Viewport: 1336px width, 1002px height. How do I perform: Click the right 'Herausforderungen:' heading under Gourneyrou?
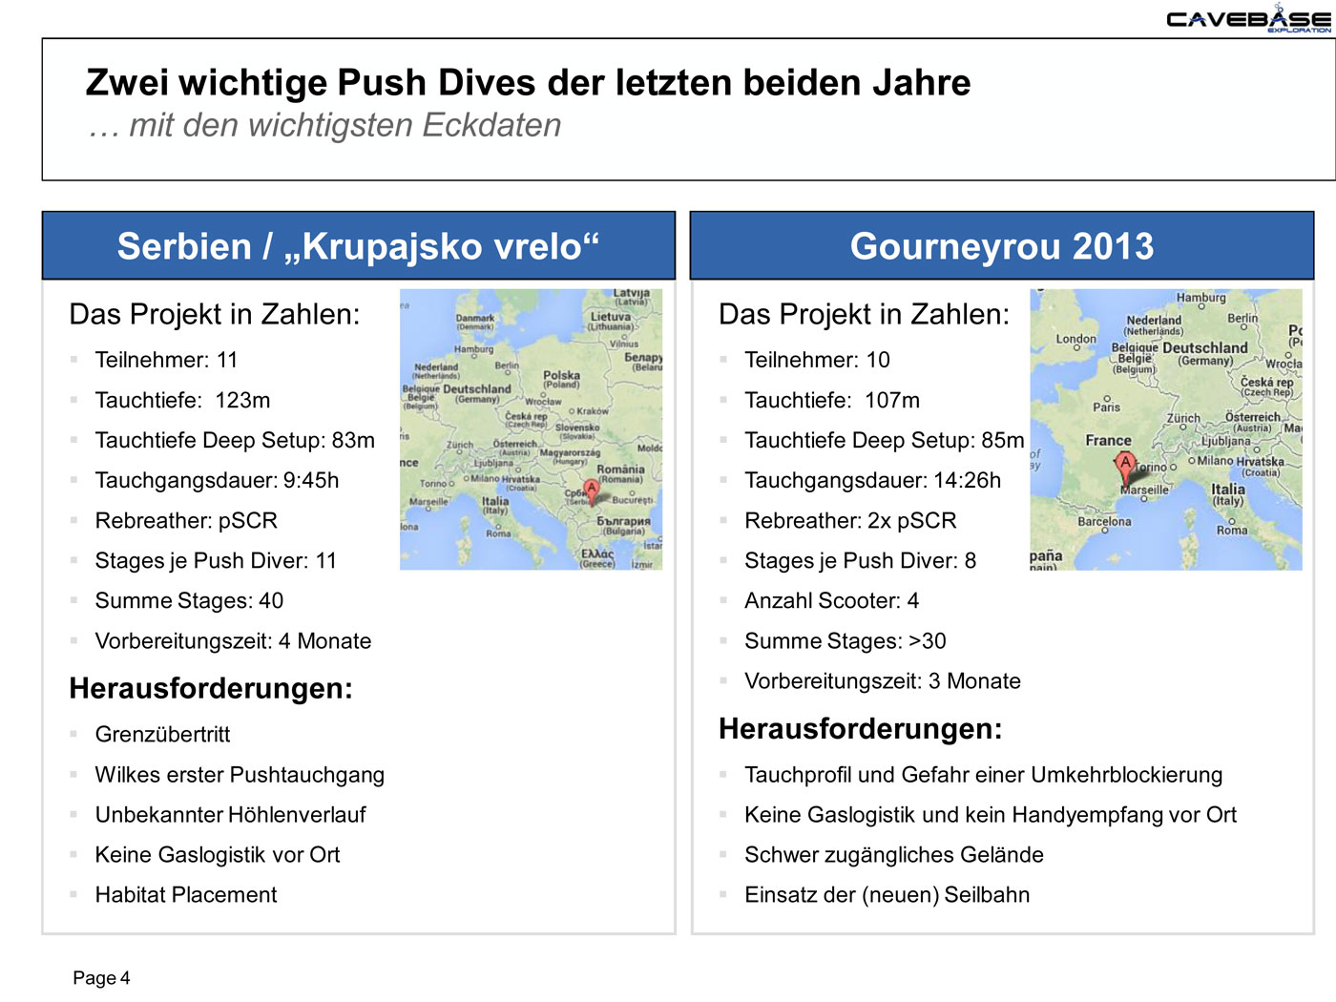click(861, 728)
